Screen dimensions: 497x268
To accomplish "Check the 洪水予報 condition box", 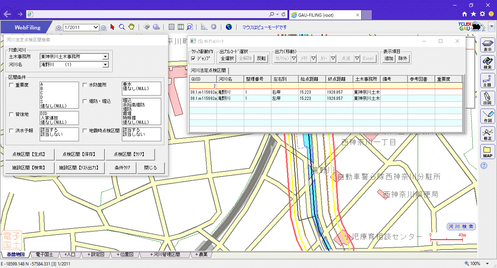I will click(x=11, y=131).
